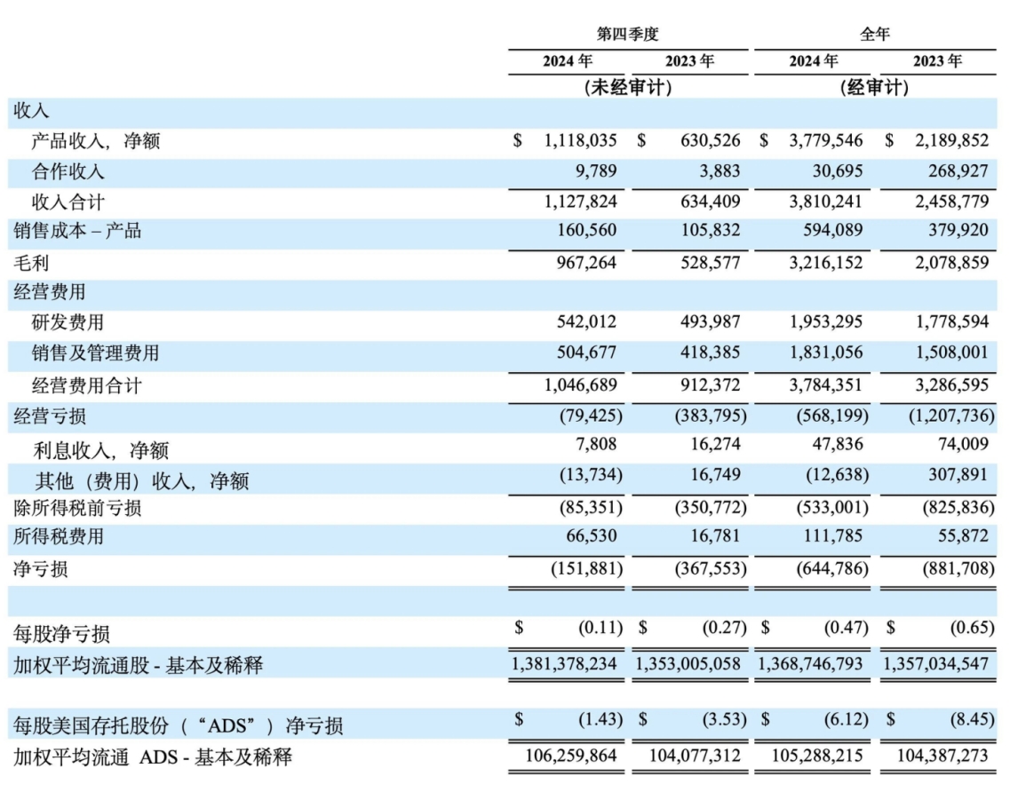Click the "(经审计)" label
The width and height of the screenshot is (1010, 792).
click(x=874, y=88)
